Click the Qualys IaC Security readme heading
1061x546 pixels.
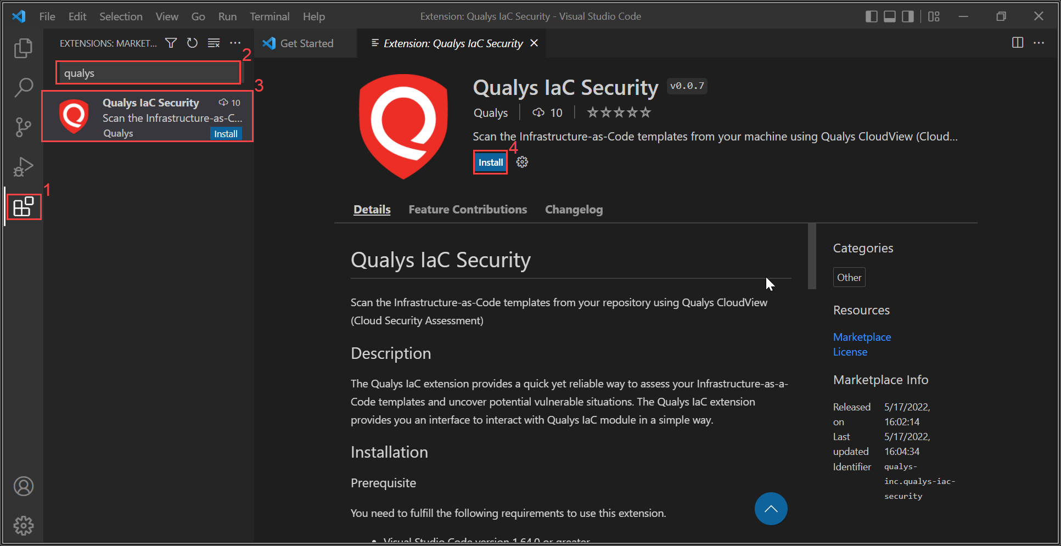(441, 260)
